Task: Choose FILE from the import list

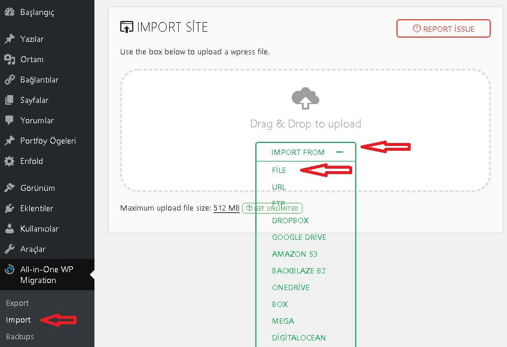Action: click(x=279, y=171)
